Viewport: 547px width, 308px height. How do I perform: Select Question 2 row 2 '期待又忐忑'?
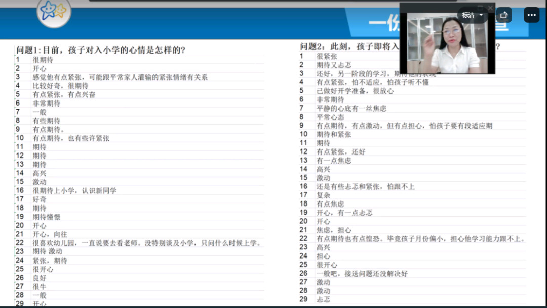click(x=334, y=65)
